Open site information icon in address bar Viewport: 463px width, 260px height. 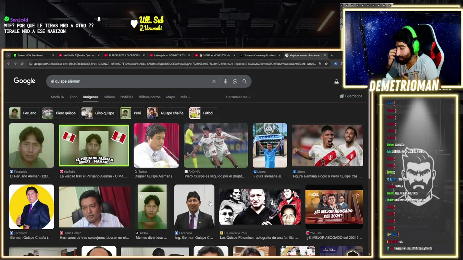(x=30, y=64)
